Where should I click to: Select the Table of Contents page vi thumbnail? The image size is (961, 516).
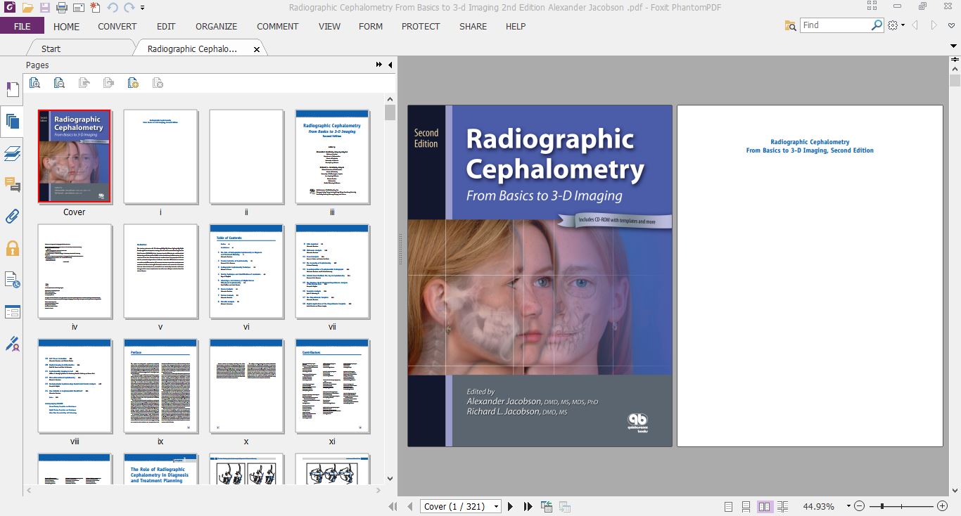coord(246,271)
